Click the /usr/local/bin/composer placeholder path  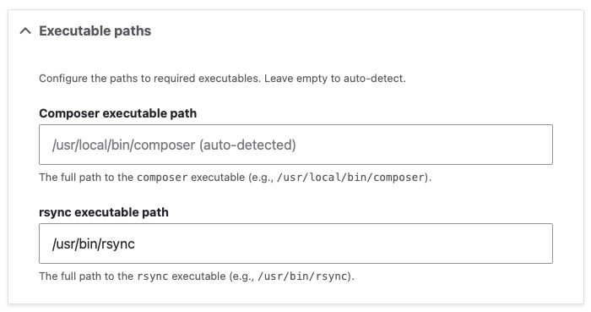123,145
